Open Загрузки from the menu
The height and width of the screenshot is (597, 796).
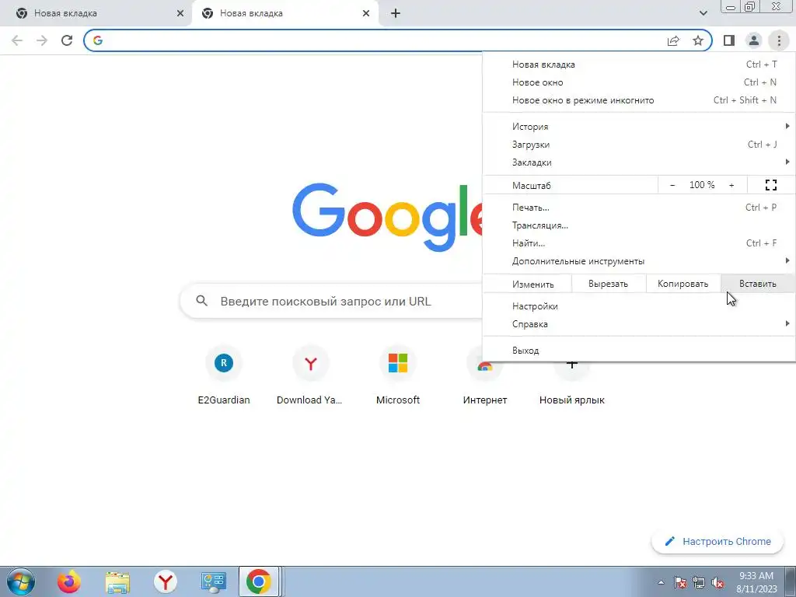click(639, 144)
